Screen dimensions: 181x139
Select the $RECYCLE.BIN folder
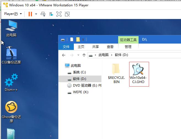coord(116,73)
